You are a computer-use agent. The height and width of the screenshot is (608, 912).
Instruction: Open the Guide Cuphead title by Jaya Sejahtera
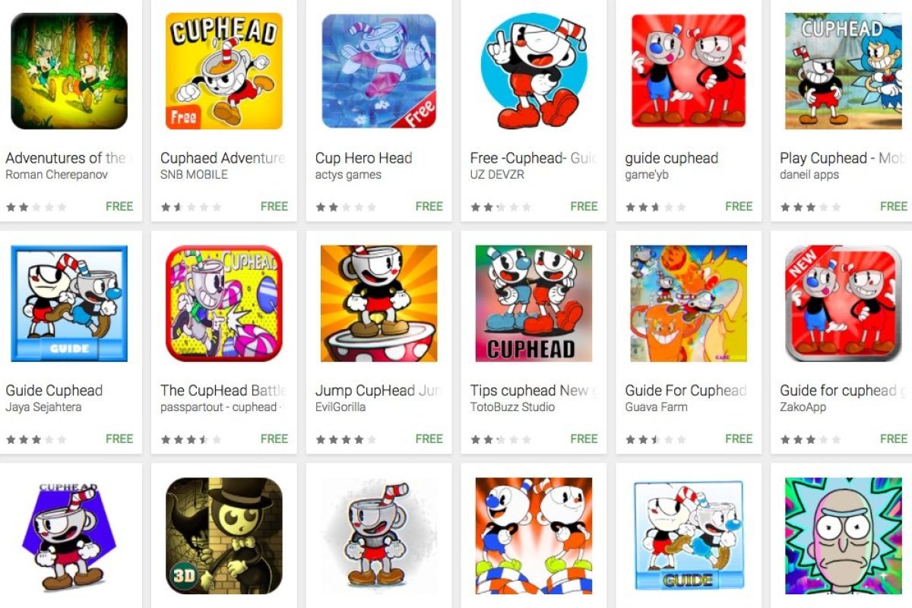coord(54,391)
